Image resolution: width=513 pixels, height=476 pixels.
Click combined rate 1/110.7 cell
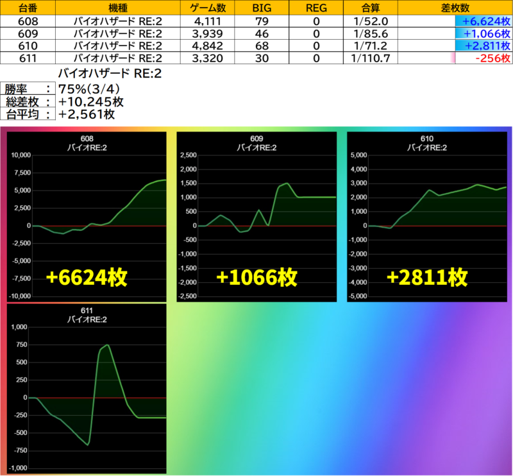click(x=371, y=58)
